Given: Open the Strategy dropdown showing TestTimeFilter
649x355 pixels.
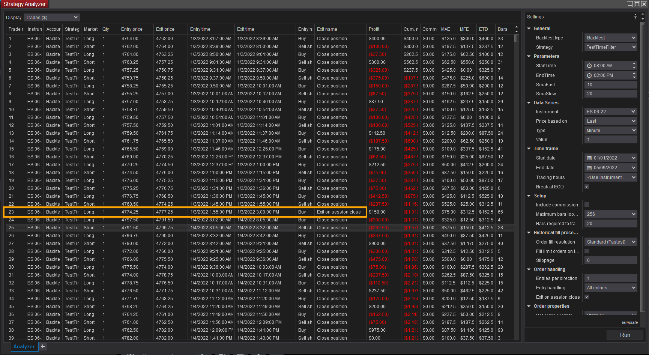Looking at the screenshot, I should [x=611, y=47].
